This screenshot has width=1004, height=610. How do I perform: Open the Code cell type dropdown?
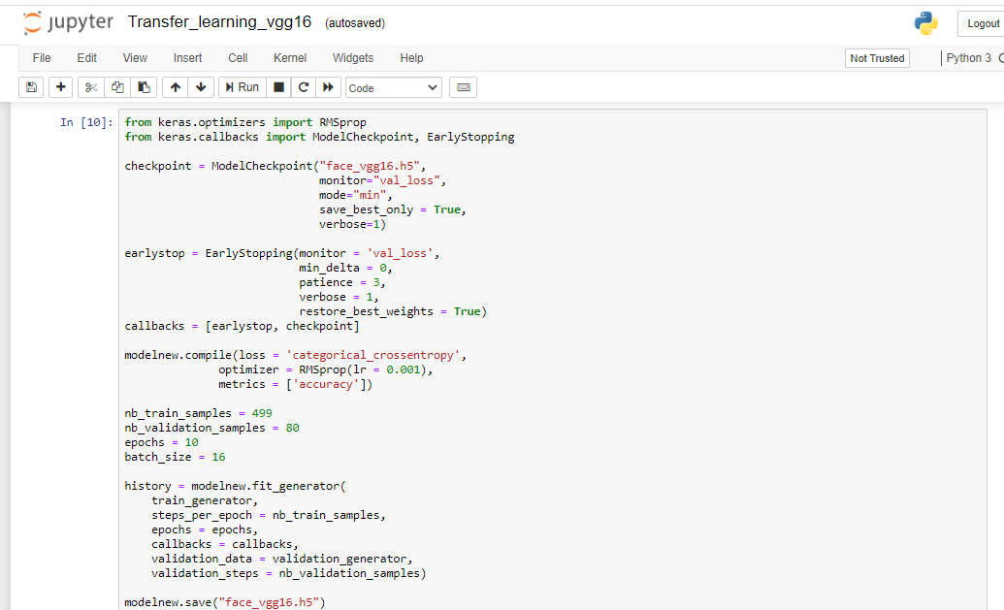point(393,86)
